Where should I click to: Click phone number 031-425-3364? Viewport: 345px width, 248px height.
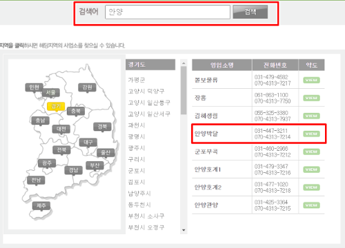[271, 203]
